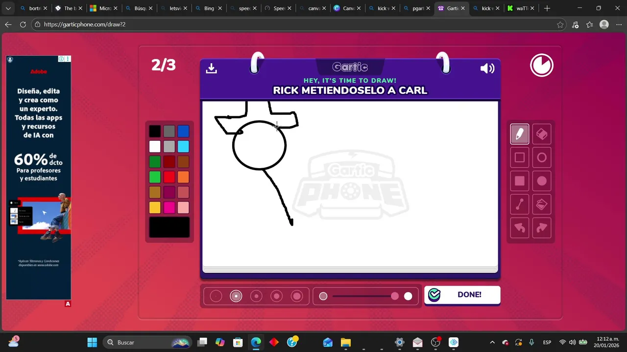This screenshot has width=627, height=352.
Task: Select the fourth brush size
Action: click(277, 296)
